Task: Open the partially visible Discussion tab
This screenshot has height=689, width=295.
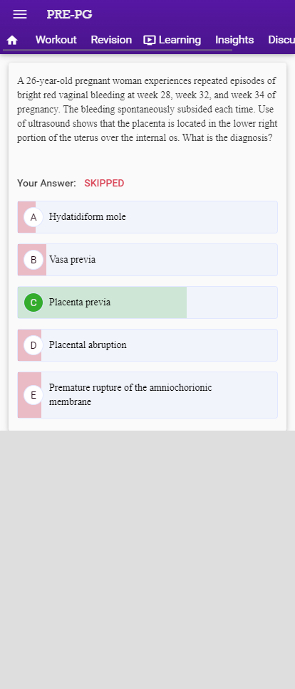Action: click(281, 40)
